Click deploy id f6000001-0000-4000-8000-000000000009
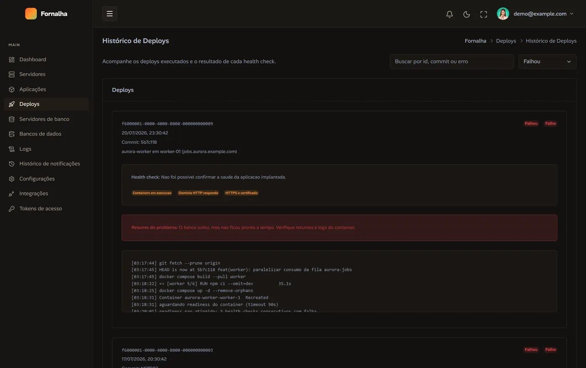This screenshot has height=368, width=586. [x=167, y=124]
